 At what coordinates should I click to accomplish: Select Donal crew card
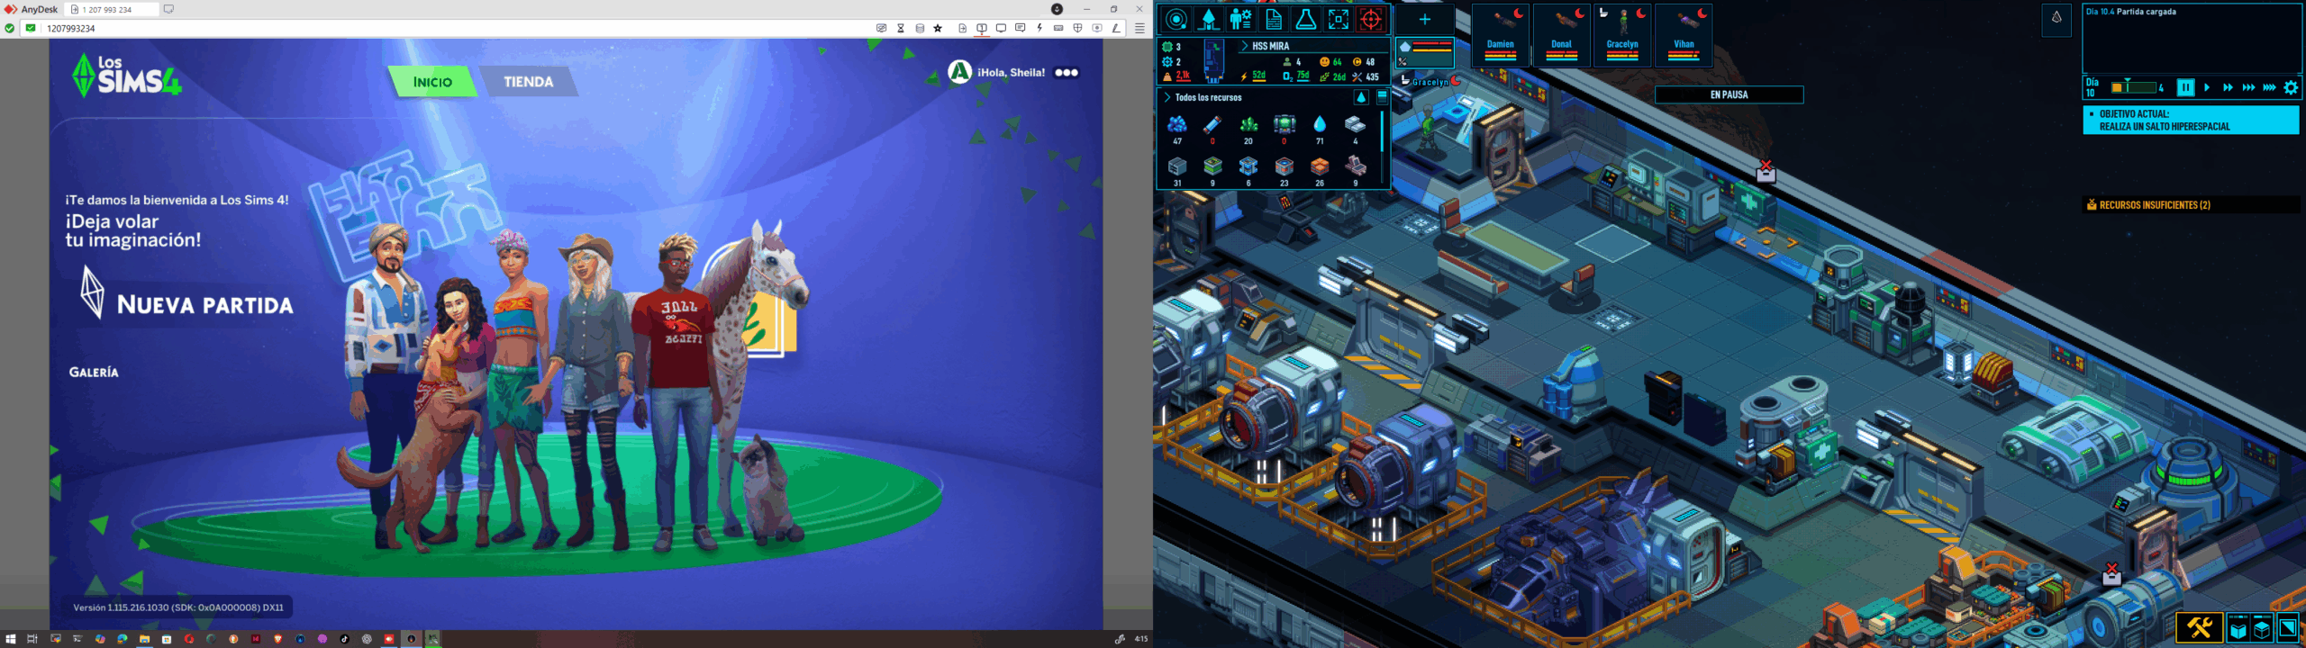[1562, 35]
